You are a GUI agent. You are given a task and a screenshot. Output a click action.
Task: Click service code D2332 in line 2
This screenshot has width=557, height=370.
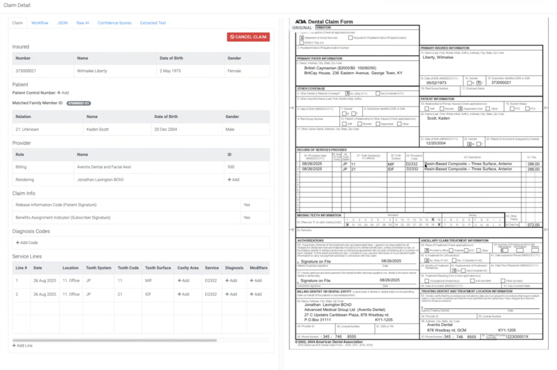click(211, 294)
